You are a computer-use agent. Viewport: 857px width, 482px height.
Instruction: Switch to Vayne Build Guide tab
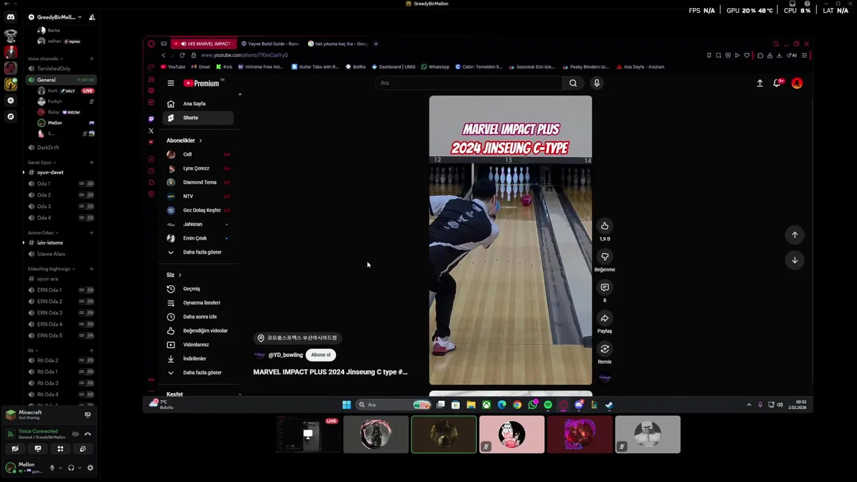[271, 44]
